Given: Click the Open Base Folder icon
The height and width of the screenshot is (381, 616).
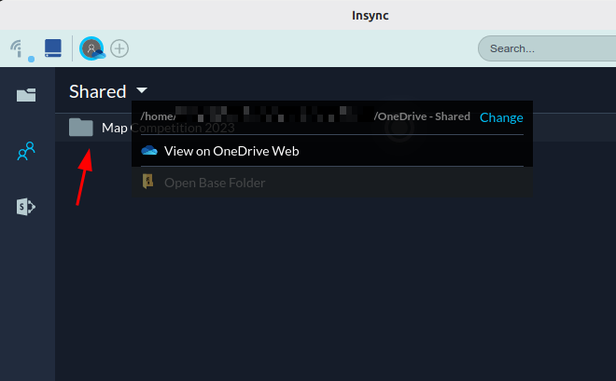Looking at the screenshot, I should point(148,183).
